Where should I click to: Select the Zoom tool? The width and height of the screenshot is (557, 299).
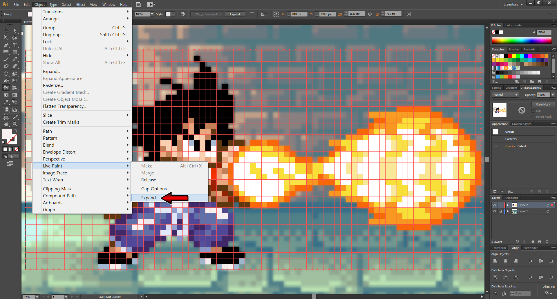point(15,124)
